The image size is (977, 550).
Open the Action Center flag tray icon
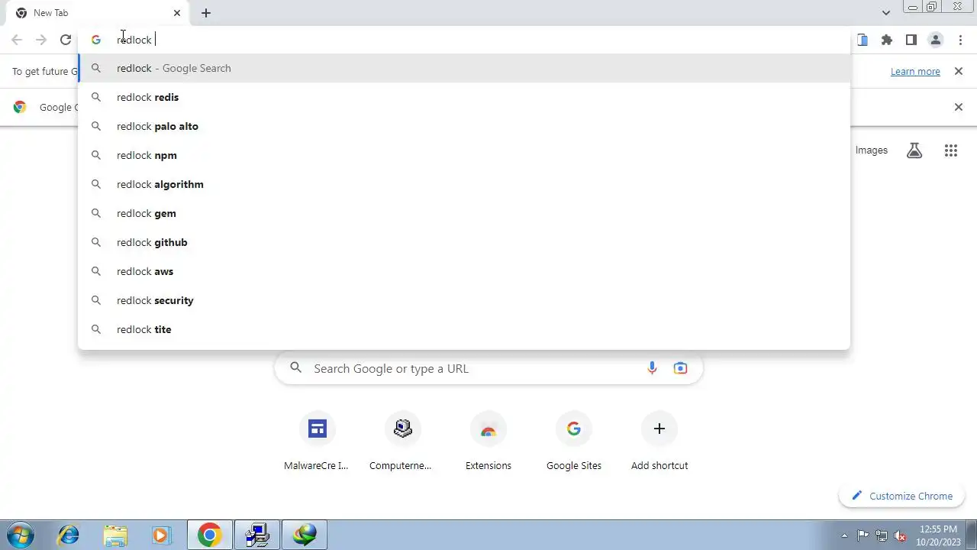click(x=863, y=535)
